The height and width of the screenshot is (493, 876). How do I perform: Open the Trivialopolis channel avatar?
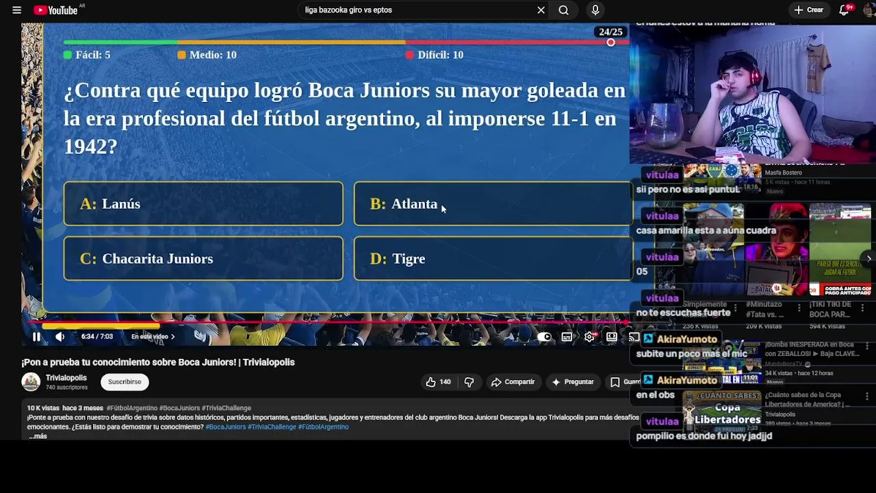tap(31, 382)
